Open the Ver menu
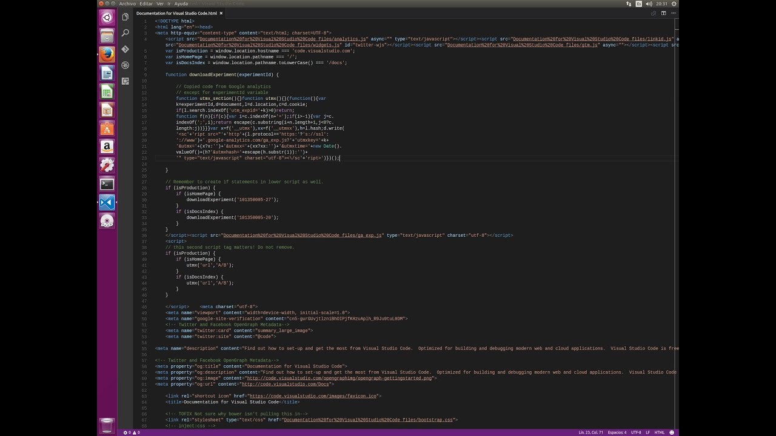This screenshot has height=436, width=776. pos(160,4)
